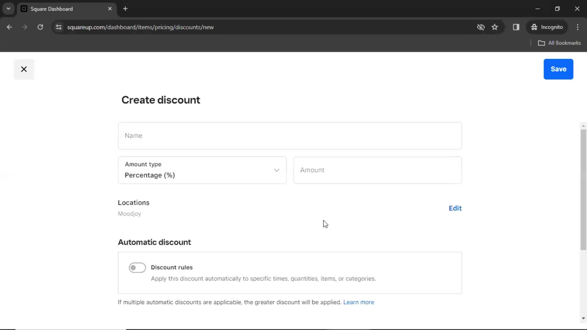Click the new tab plus button
Image resolution: width=587 pixels, height=330 pixels.
pos(125,9)
